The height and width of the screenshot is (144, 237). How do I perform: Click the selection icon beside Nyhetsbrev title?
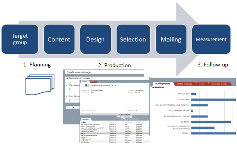coord(87,85)
